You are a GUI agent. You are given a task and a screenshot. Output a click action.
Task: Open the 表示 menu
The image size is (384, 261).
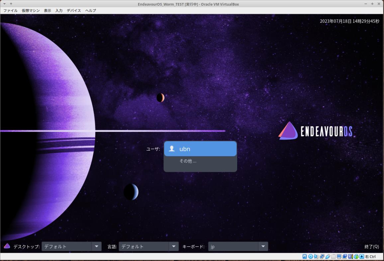pos(47,11)
